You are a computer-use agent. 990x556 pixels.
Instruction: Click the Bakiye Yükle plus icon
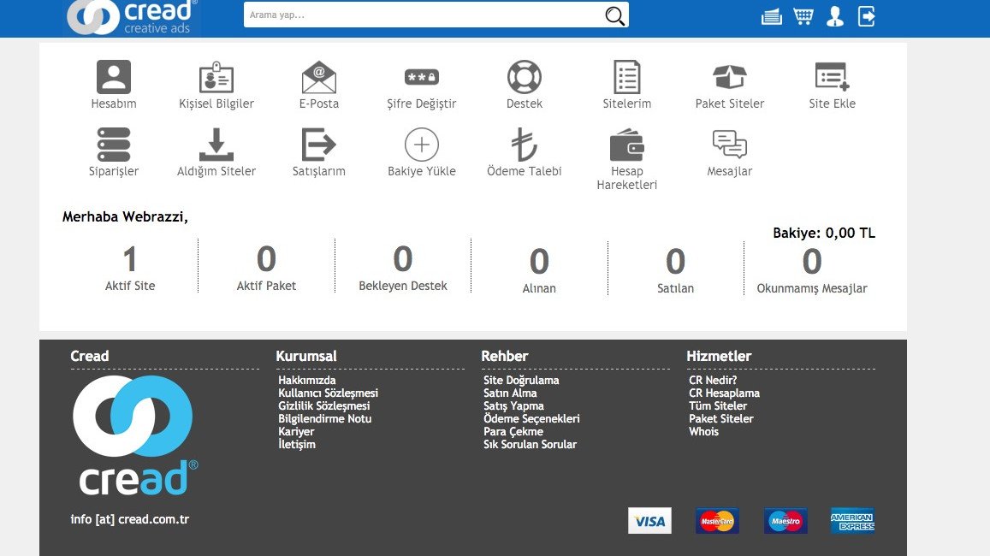(422, 145)
